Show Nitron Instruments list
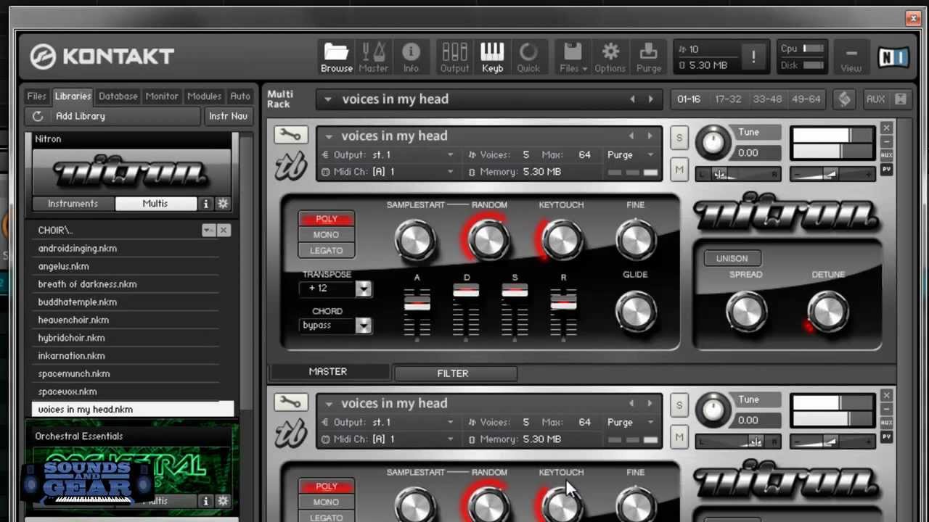Image resolution: width=929 pixels, height=522 pixels. [73, 204]
